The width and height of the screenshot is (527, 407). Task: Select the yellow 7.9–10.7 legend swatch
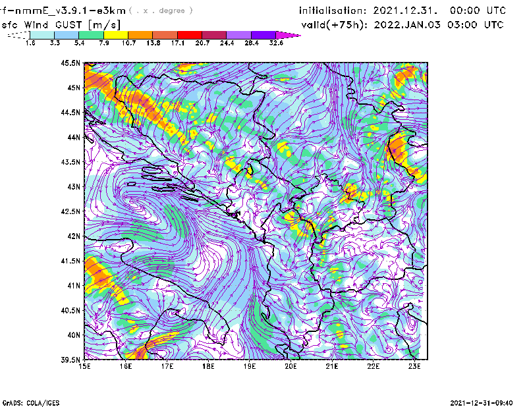(116, 35)
